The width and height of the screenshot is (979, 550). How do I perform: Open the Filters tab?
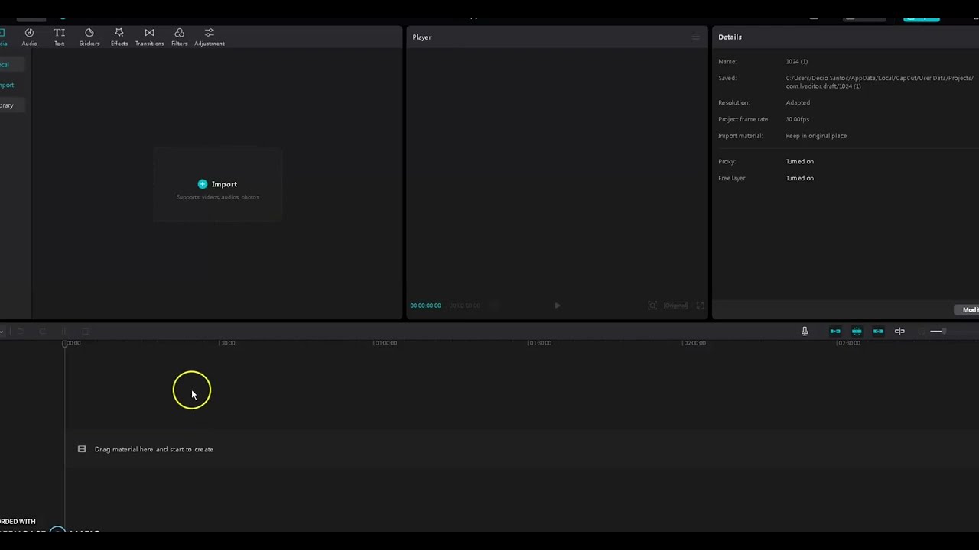(x=179, y=37)
